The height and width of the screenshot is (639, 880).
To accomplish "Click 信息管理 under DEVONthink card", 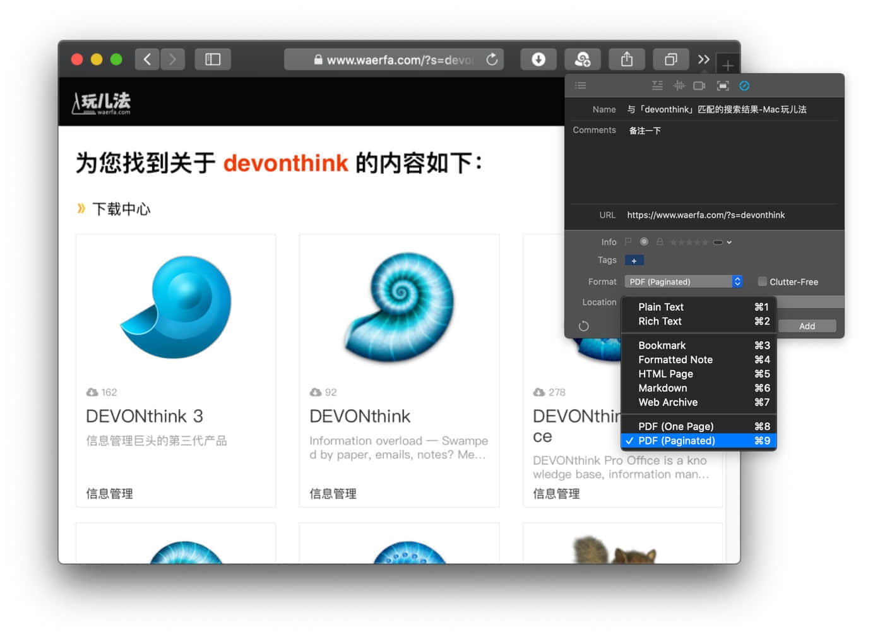I will pyautogui.click(x=333, y=494).
